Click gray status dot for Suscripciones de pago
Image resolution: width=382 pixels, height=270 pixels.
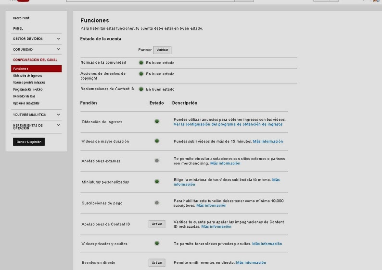point(157,203)
